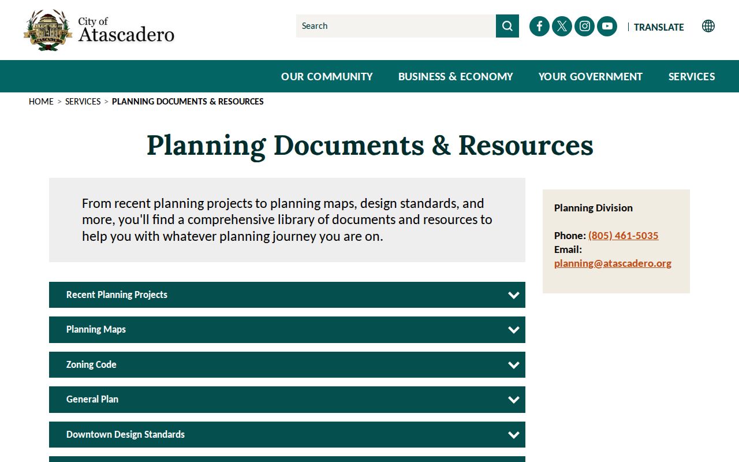This screenshot has width=739, height=462.
Task: Go to the Home breadcrumb
Action: tap(41, 102)
